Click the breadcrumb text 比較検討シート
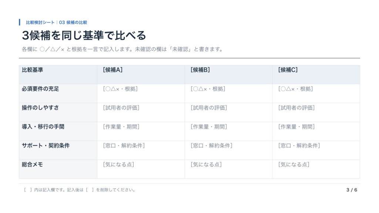The image size is (379, 213). 40,23
